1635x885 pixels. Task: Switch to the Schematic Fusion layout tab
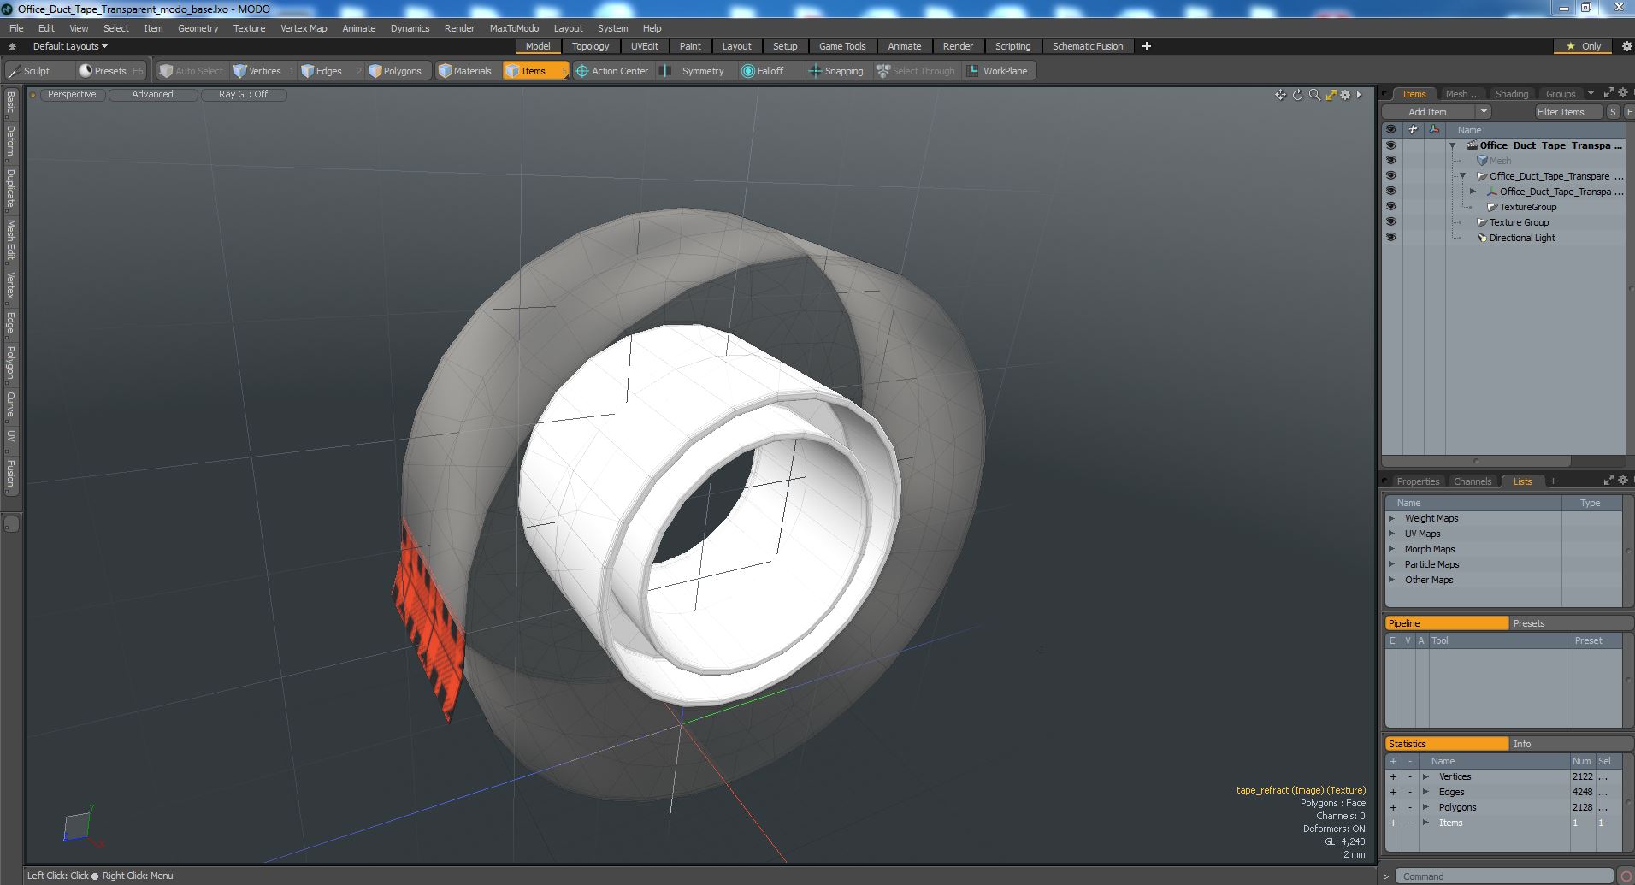[x=1087, y=46]
